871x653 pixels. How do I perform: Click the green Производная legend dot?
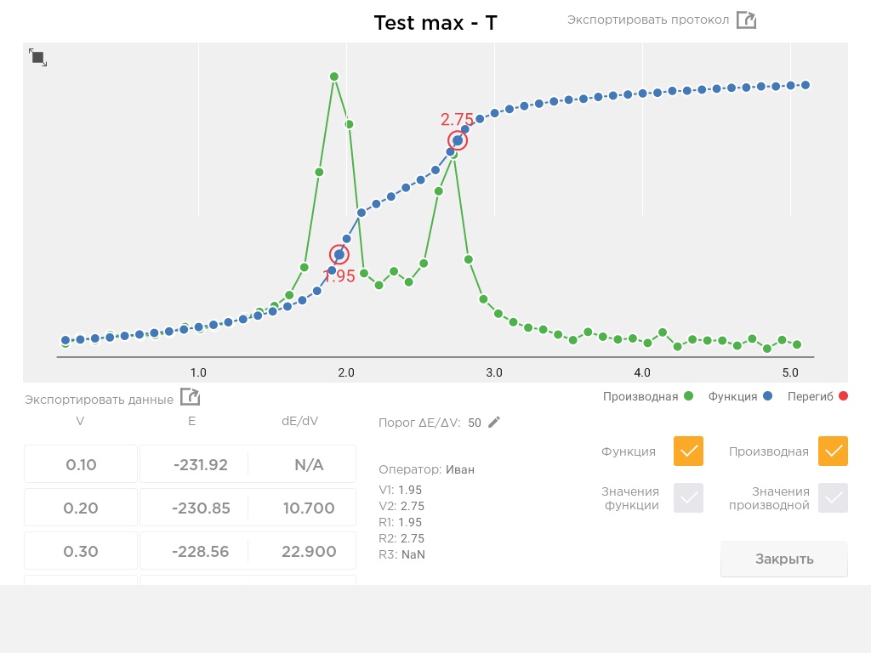[x=689, y=396]
